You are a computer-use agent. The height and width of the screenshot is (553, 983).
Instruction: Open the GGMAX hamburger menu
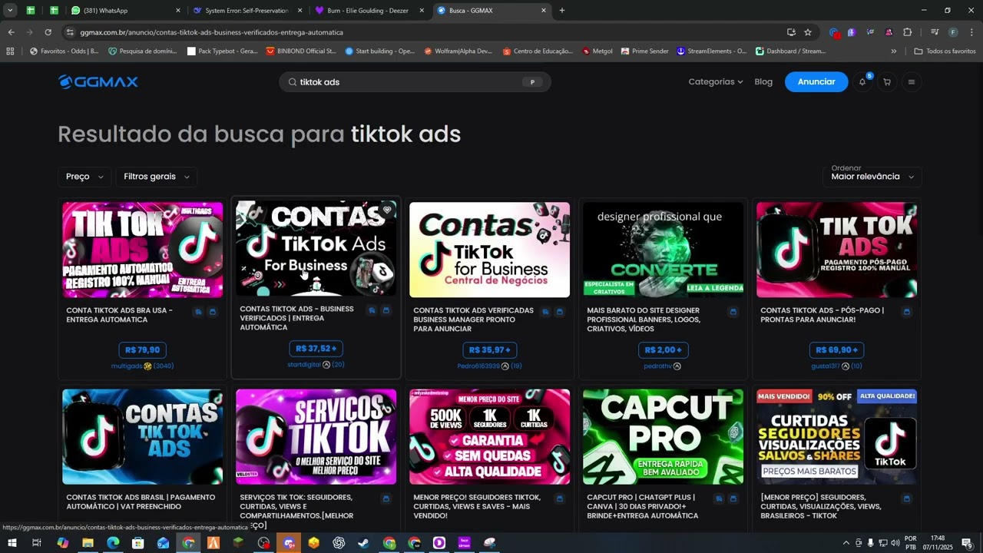(x=912, y=82)
